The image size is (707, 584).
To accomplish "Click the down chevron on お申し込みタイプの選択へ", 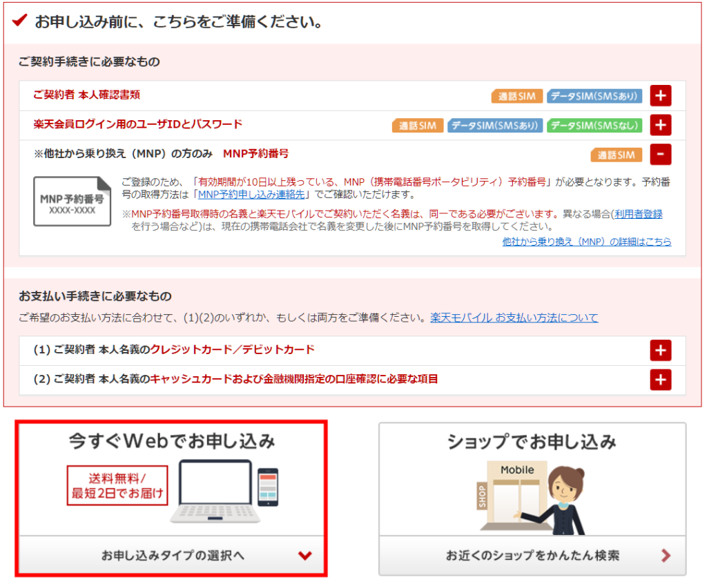I will tap(304, 556).
